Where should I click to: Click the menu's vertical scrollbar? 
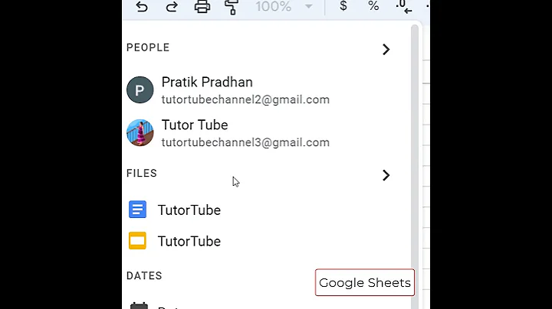pyautogui.click(x=415, y=165)
